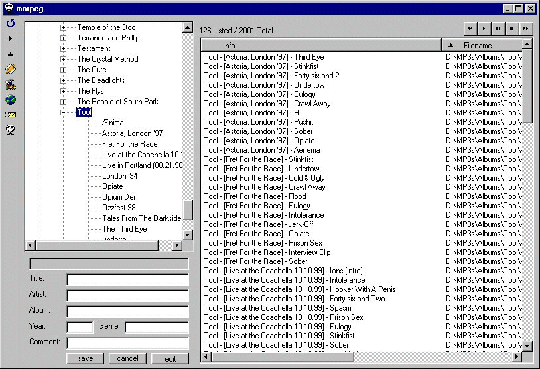Pause playback with the pause button
This screenshot has height=369, width=540.
(498, 29)
